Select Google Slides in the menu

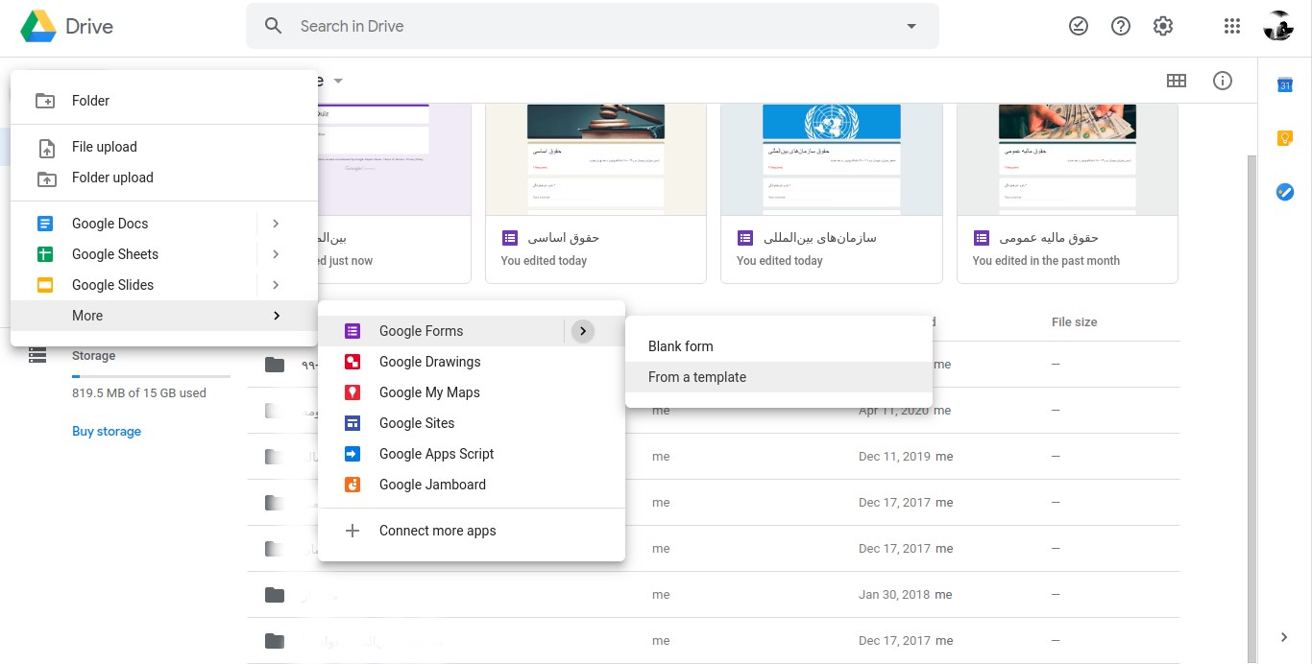click(134, 285)
